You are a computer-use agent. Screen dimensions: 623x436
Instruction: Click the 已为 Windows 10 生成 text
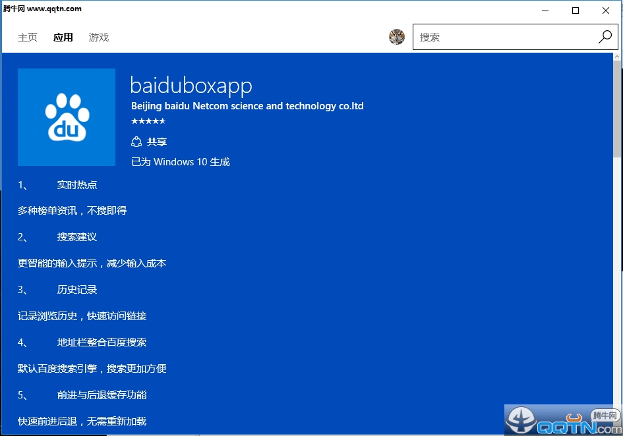(181, 162)
